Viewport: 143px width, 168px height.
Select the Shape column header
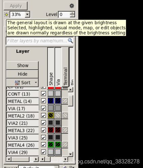pos(51,67)
